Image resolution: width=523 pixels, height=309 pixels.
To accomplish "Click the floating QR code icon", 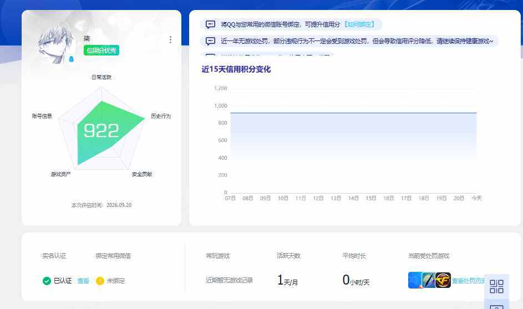I will (x=496, y=287).
